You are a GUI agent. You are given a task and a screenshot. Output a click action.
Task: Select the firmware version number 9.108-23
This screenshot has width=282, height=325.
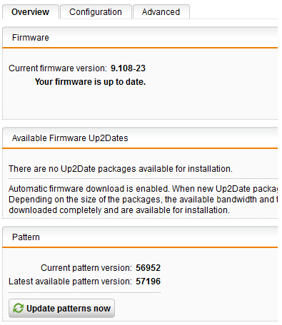tap(128, 68)
